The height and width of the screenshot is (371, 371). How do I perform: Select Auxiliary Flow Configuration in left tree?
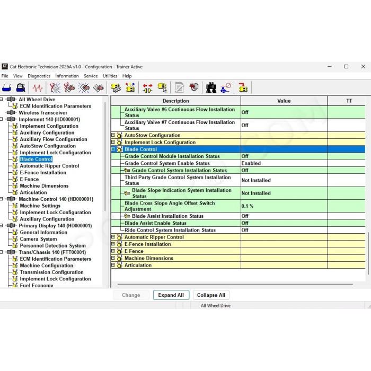pyautogui.click(x=54, y=139)
